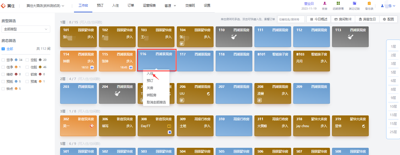The height and width of the screenshot is (155, 400).
Task: Open the 运营报表 tab
Action: tap(149, 5)
